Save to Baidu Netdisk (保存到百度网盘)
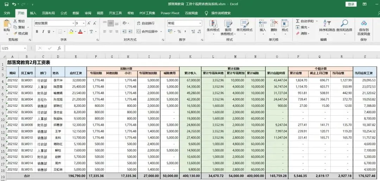This screenshot has width=380, height=181. coord(364,28)
